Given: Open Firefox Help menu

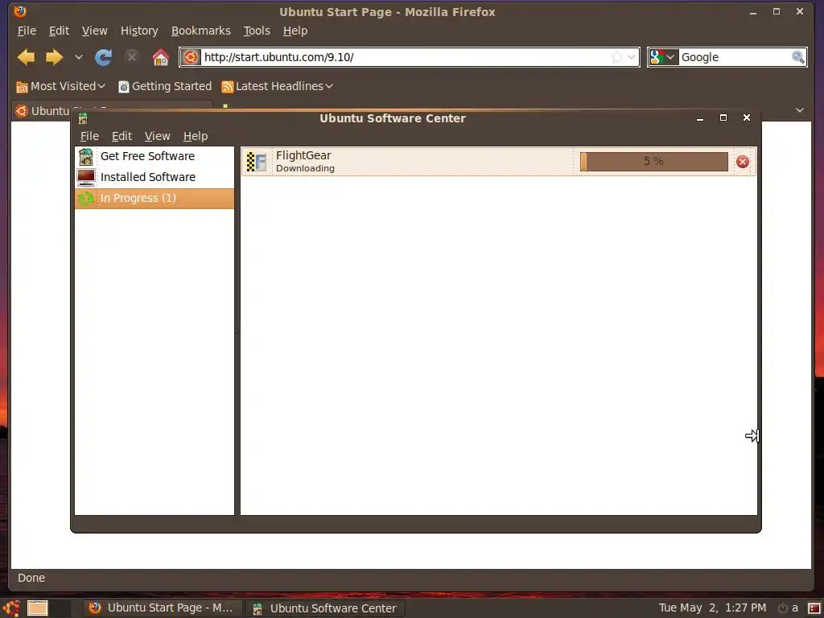Looking at the screenshot, I should (295, 31).
